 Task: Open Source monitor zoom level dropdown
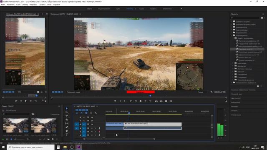tap(26, 92)
